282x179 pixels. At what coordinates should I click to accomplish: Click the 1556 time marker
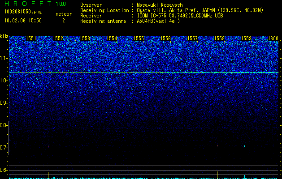165,38
